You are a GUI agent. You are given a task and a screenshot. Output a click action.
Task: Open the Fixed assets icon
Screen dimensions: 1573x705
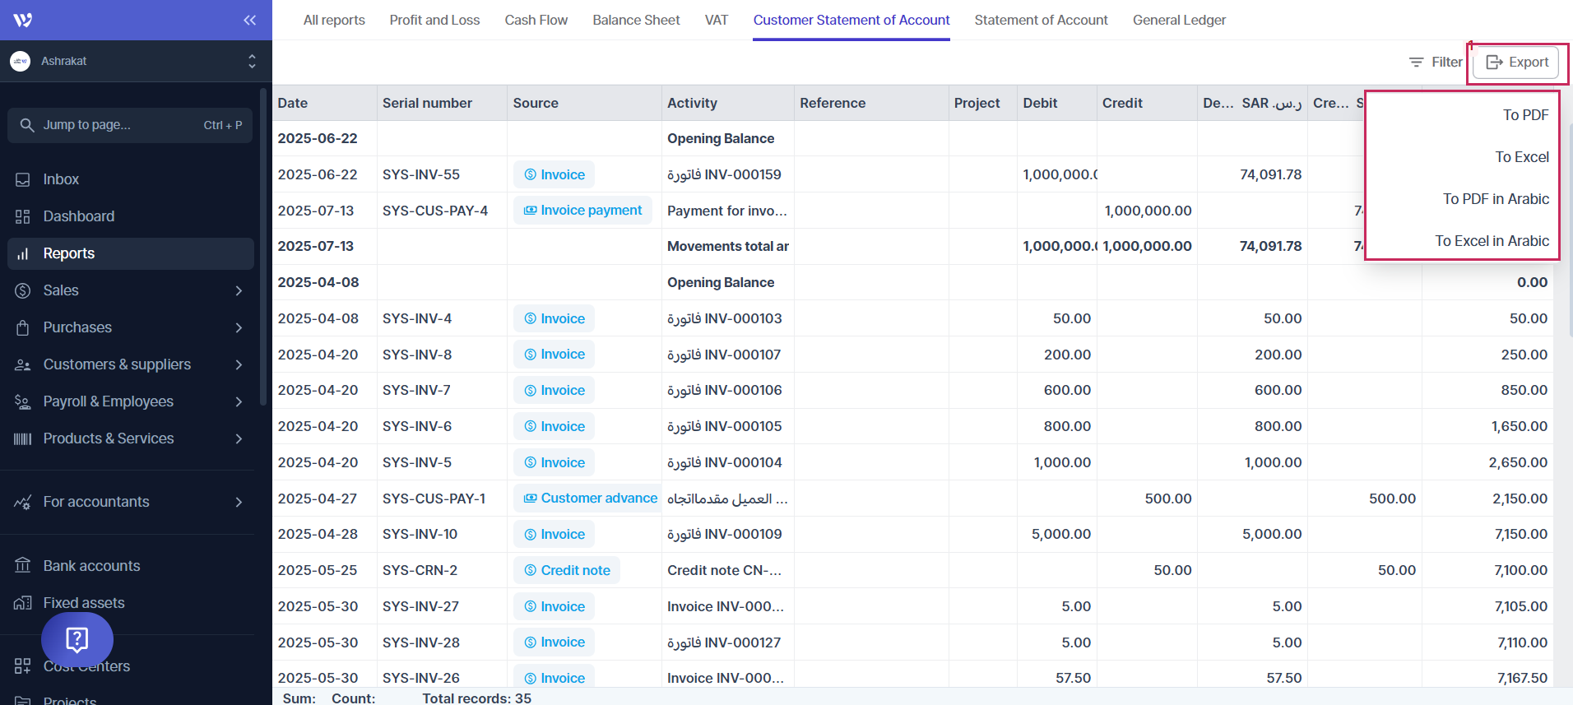tap(22, 603)
